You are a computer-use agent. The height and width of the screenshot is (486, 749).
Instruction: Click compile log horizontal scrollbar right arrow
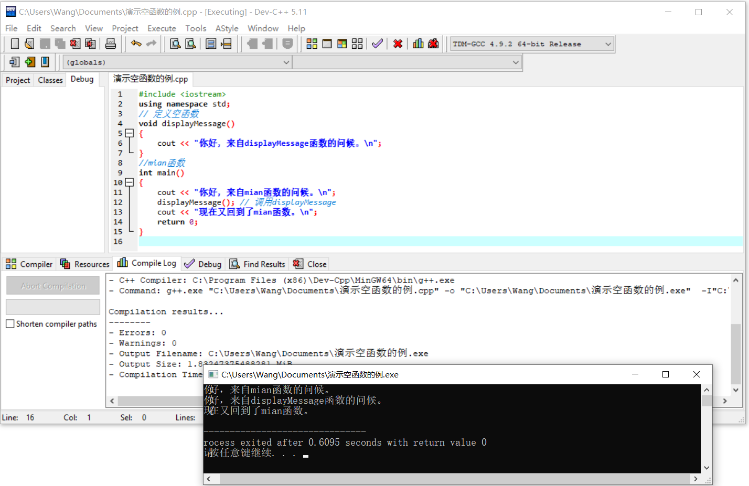725,401
